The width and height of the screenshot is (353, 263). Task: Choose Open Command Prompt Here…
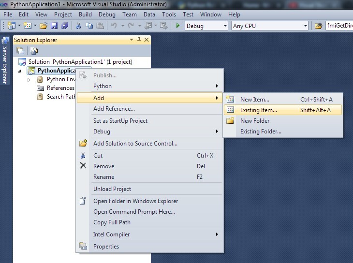pos(150,212)
